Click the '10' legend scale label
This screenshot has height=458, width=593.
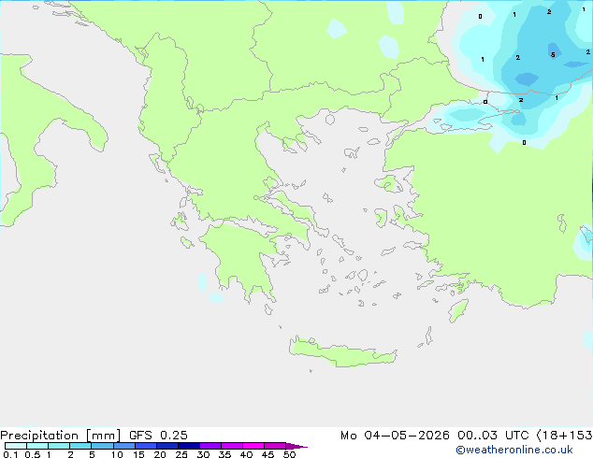pyautogui.click(x=117, y=454)
